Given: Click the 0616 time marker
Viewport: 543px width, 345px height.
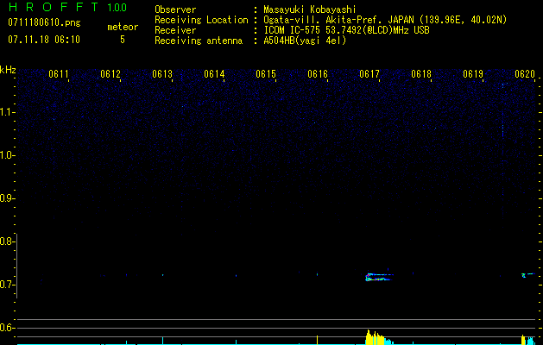Looking at the screenshot, I should [x=318, y=74].
